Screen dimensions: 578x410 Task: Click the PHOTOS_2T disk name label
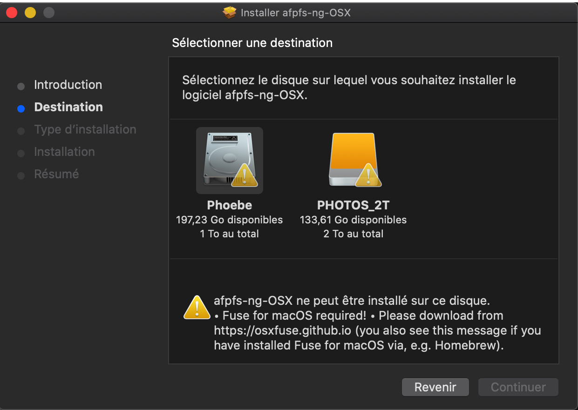click(x=354, y=205)
